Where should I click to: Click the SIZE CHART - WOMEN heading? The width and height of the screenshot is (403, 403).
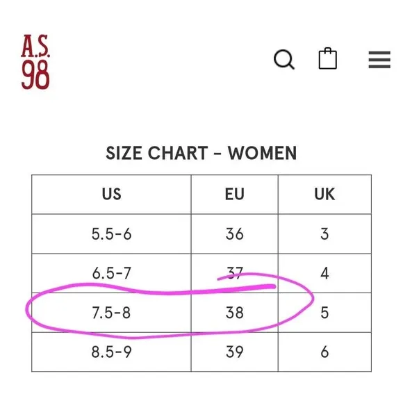[201, 153]
